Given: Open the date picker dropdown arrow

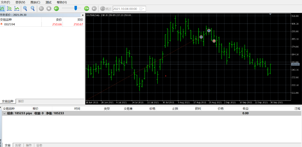Looking at the screenshot, I should coord(143,9).
